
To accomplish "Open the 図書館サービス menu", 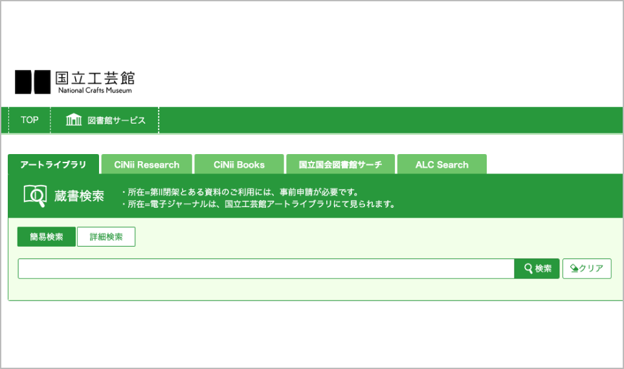I will [105, 120].
